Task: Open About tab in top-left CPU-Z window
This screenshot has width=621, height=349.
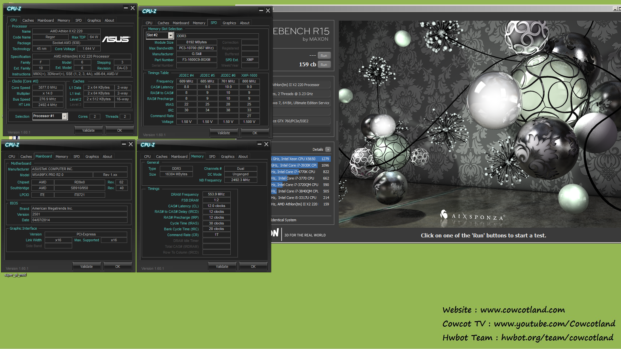Action: click(109, 20)
